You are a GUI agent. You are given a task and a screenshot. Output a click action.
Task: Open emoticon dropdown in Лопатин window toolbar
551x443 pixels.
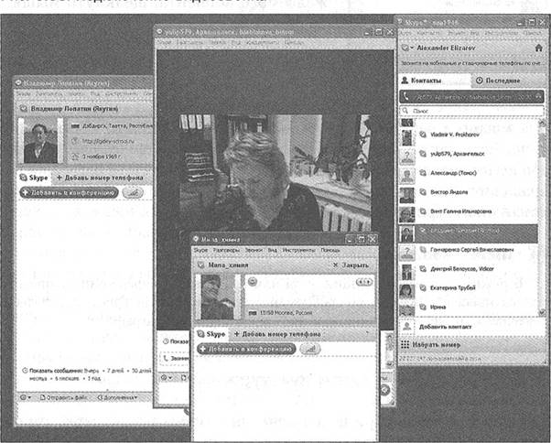(x=26, y=397)
